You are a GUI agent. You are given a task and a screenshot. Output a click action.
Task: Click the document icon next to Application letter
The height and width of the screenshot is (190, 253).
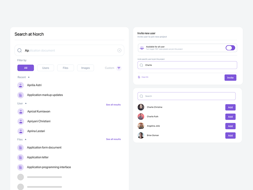point(21,157)
